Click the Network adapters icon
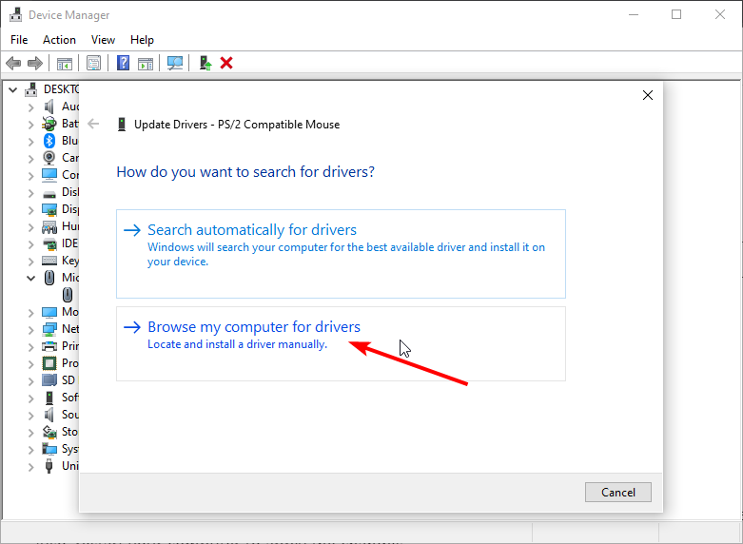The height and width of the screenshot is (544, 743). tap(49, 329)
